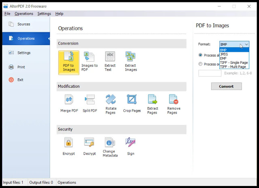Minimize the AlterPDF window
259x188 pixels.
click(219, 6)
